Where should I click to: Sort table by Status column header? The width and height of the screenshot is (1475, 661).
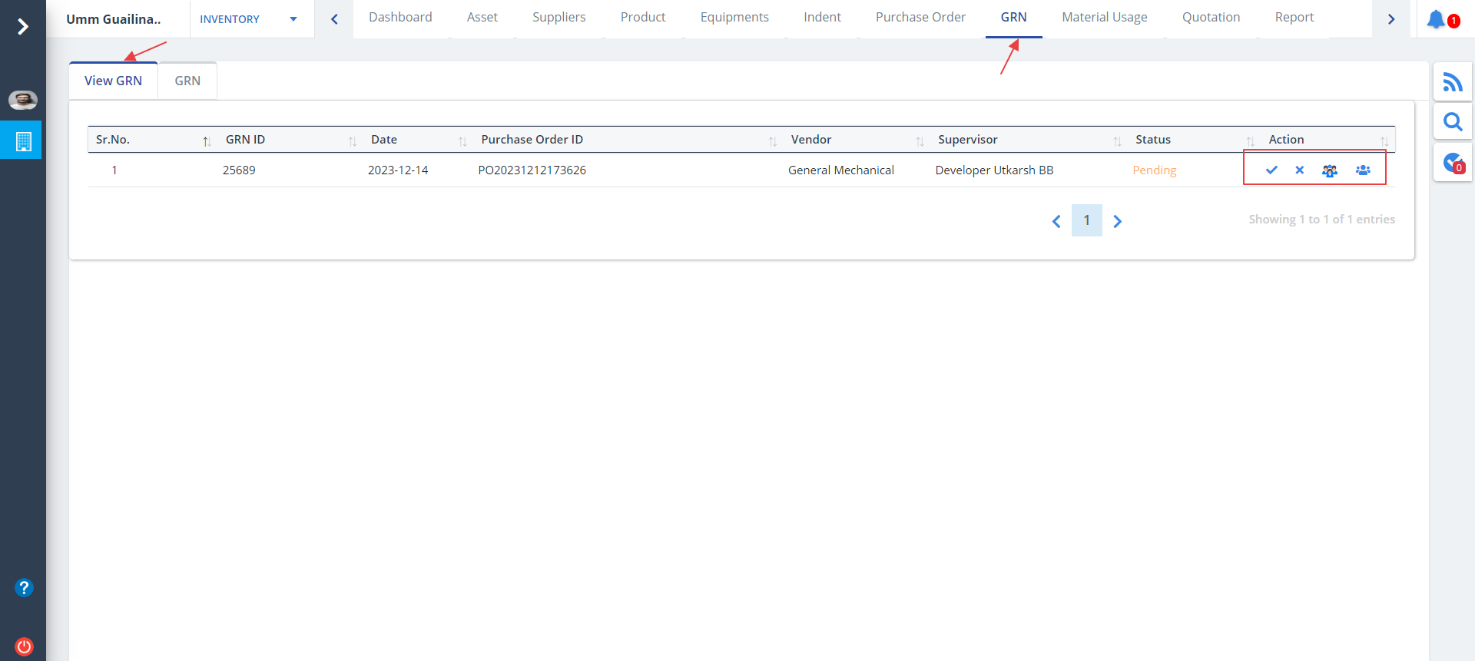(1152, 140)
